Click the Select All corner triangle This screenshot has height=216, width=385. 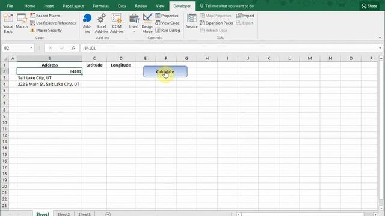(5, 58)
